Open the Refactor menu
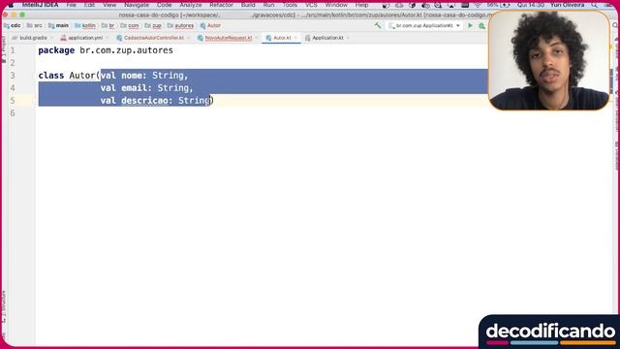The image size is (620, 349). 221,5
